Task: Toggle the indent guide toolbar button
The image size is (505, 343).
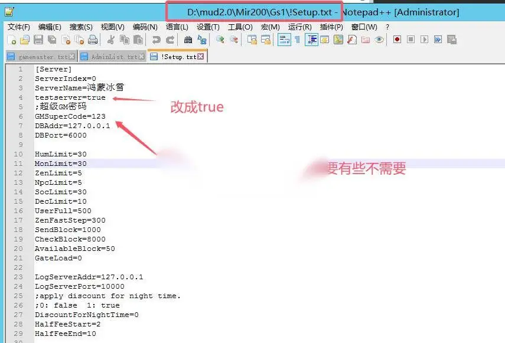Action: [x=311, y=40]
